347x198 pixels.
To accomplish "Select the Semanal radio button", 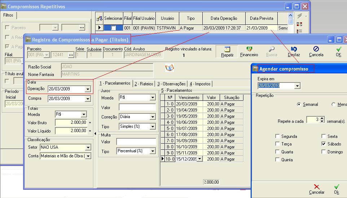I will [x=299, y=104].
